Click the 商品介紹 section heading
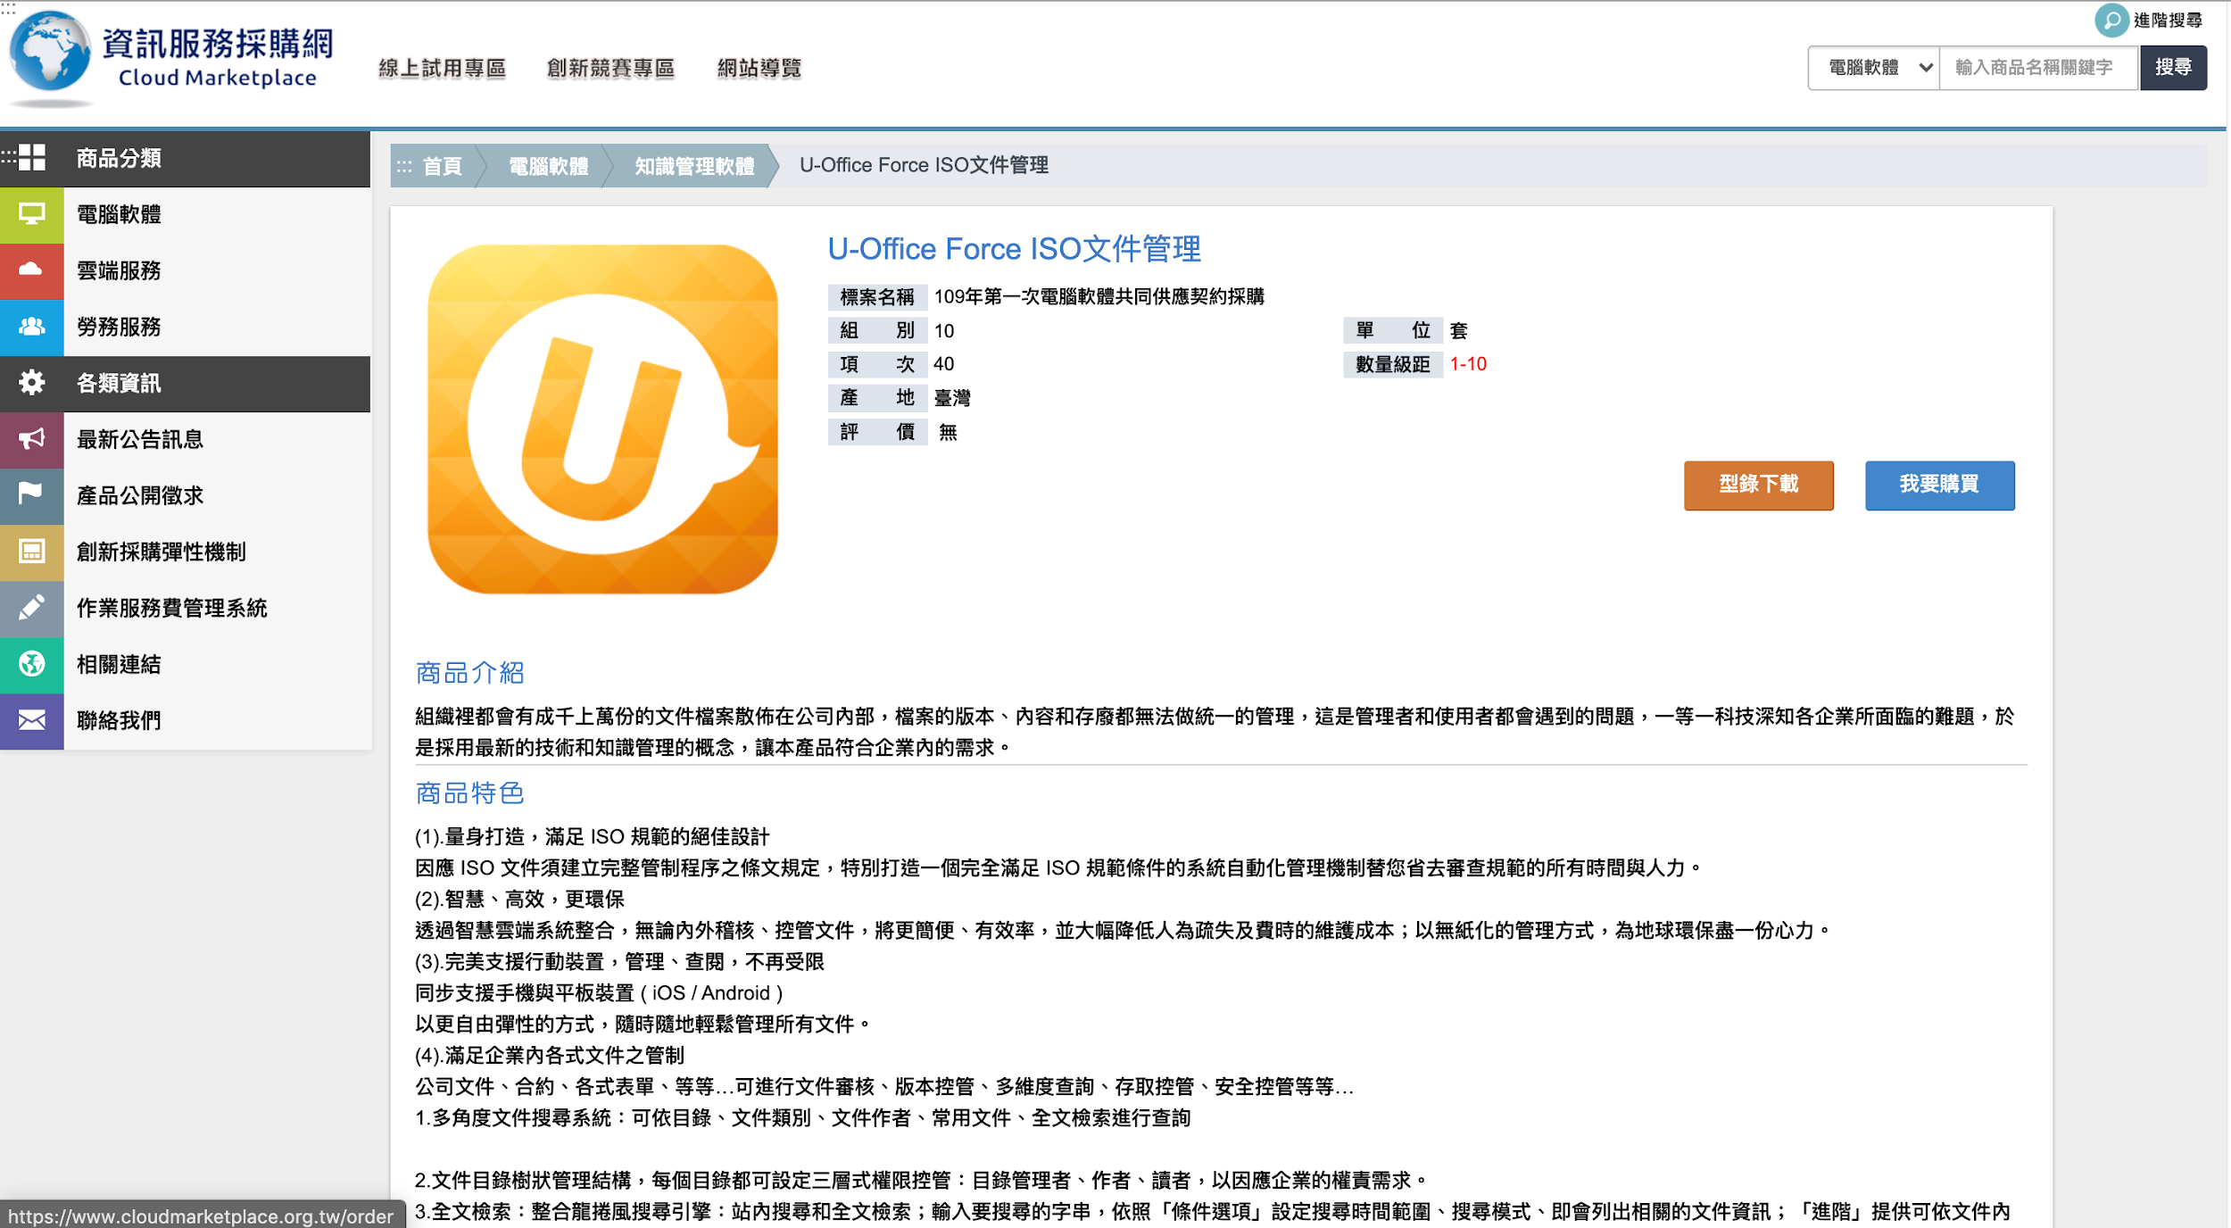This screenshot has height=1228, width=2231. coord(469,673)
